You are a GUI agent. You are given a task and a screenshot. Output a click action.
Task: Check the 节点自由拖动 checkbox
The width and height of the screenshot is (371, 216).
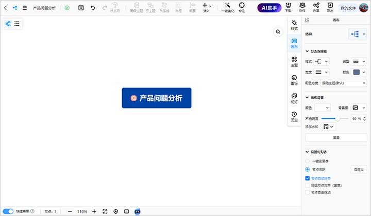click(308, 192)
